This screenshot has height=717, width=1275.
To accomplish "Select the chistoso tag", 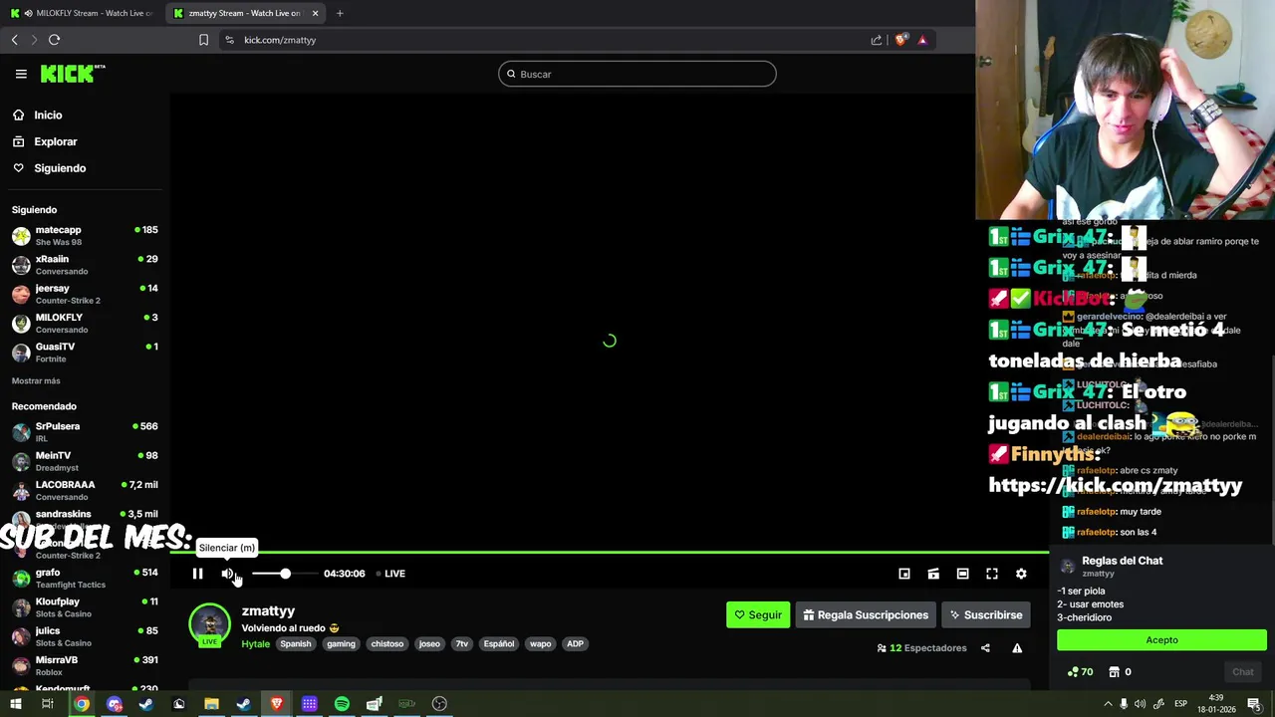I will tap(387, 644).
